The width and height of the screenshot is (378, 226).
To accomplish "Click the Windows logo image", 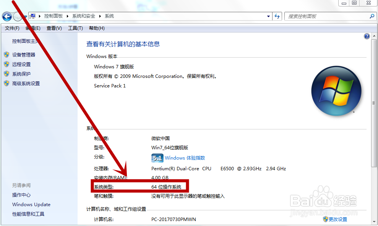I will point(336,91).
